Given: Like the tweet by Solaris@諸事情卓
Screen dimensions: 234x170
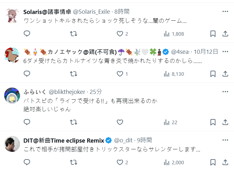Looking at the screenshot, I should tap(120, 34).
